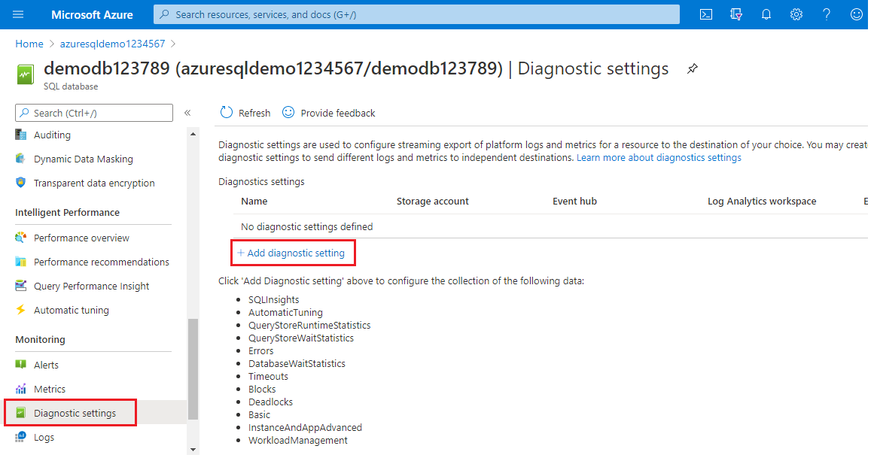
Task: Click Provide feedback button label
Action: tap(338, 113)
